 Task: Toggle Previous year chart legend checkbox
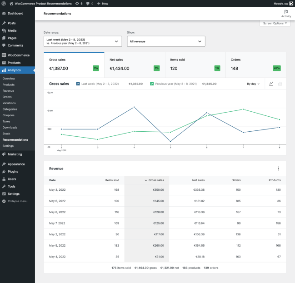(152, 84)
